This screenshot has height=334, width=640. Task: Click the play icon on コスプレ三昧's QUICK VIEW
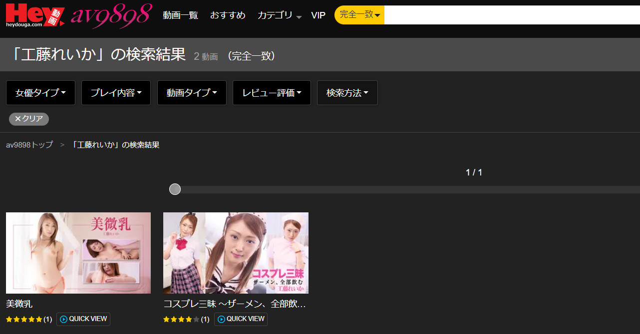coord(223,319)
